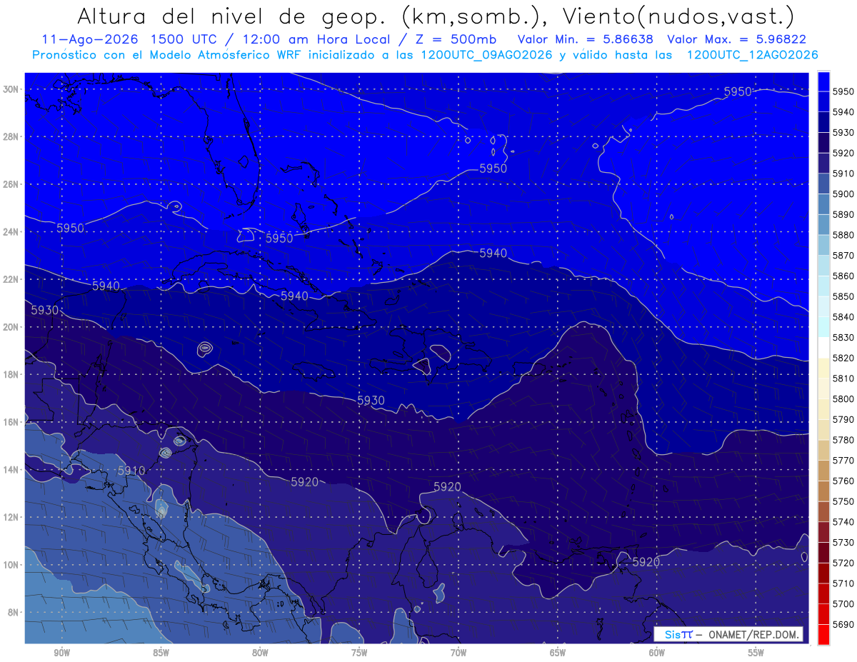This screenshot has height=662, width=857.
Task: Click the colorbar value 5800
Action: (x=843, y=398)
